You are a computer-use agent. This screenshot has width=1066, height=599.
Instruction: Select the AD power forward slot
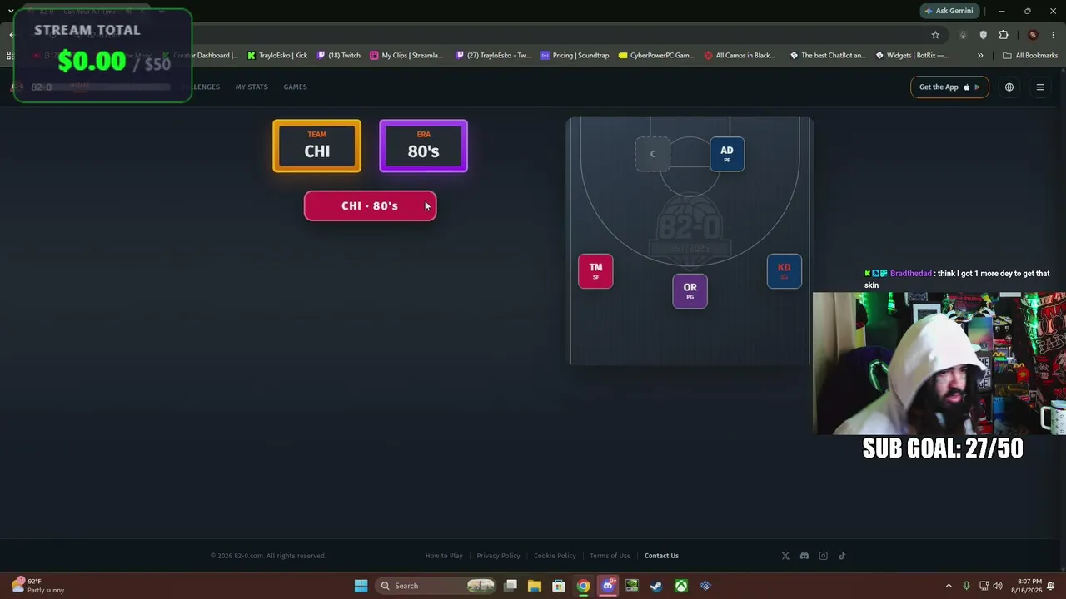point(727,154)
